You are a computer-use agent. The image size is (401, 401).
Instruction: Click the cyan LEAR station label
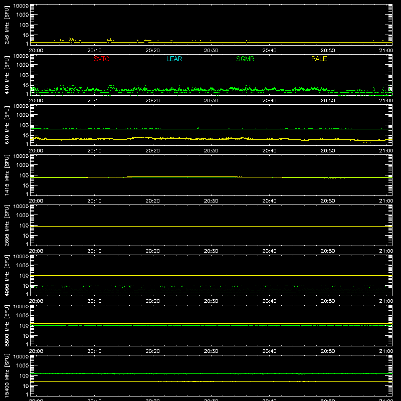(x=174, y=59)
